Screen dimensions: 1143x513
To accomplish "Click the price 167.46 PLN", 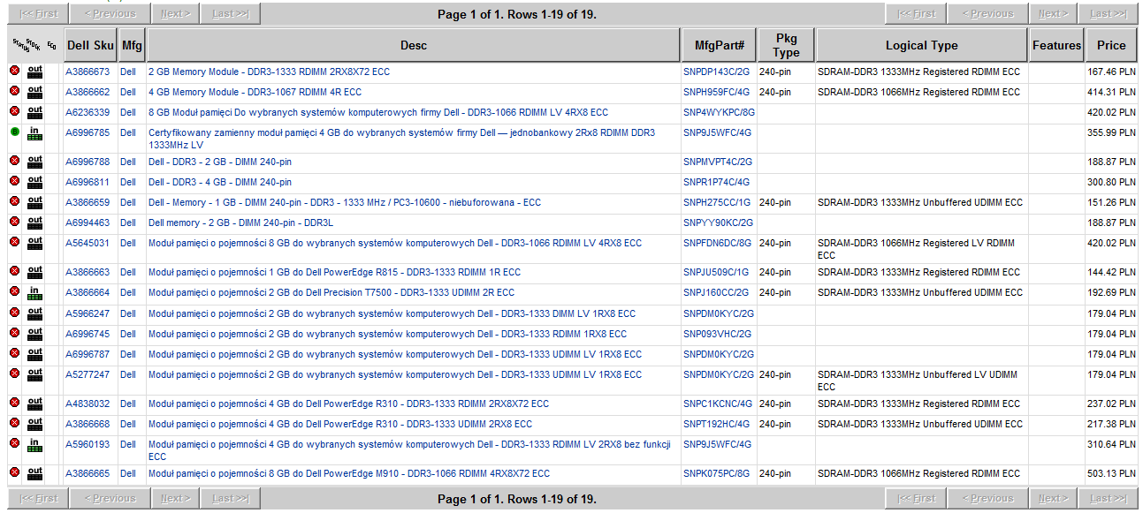I will coord(1112,72).
